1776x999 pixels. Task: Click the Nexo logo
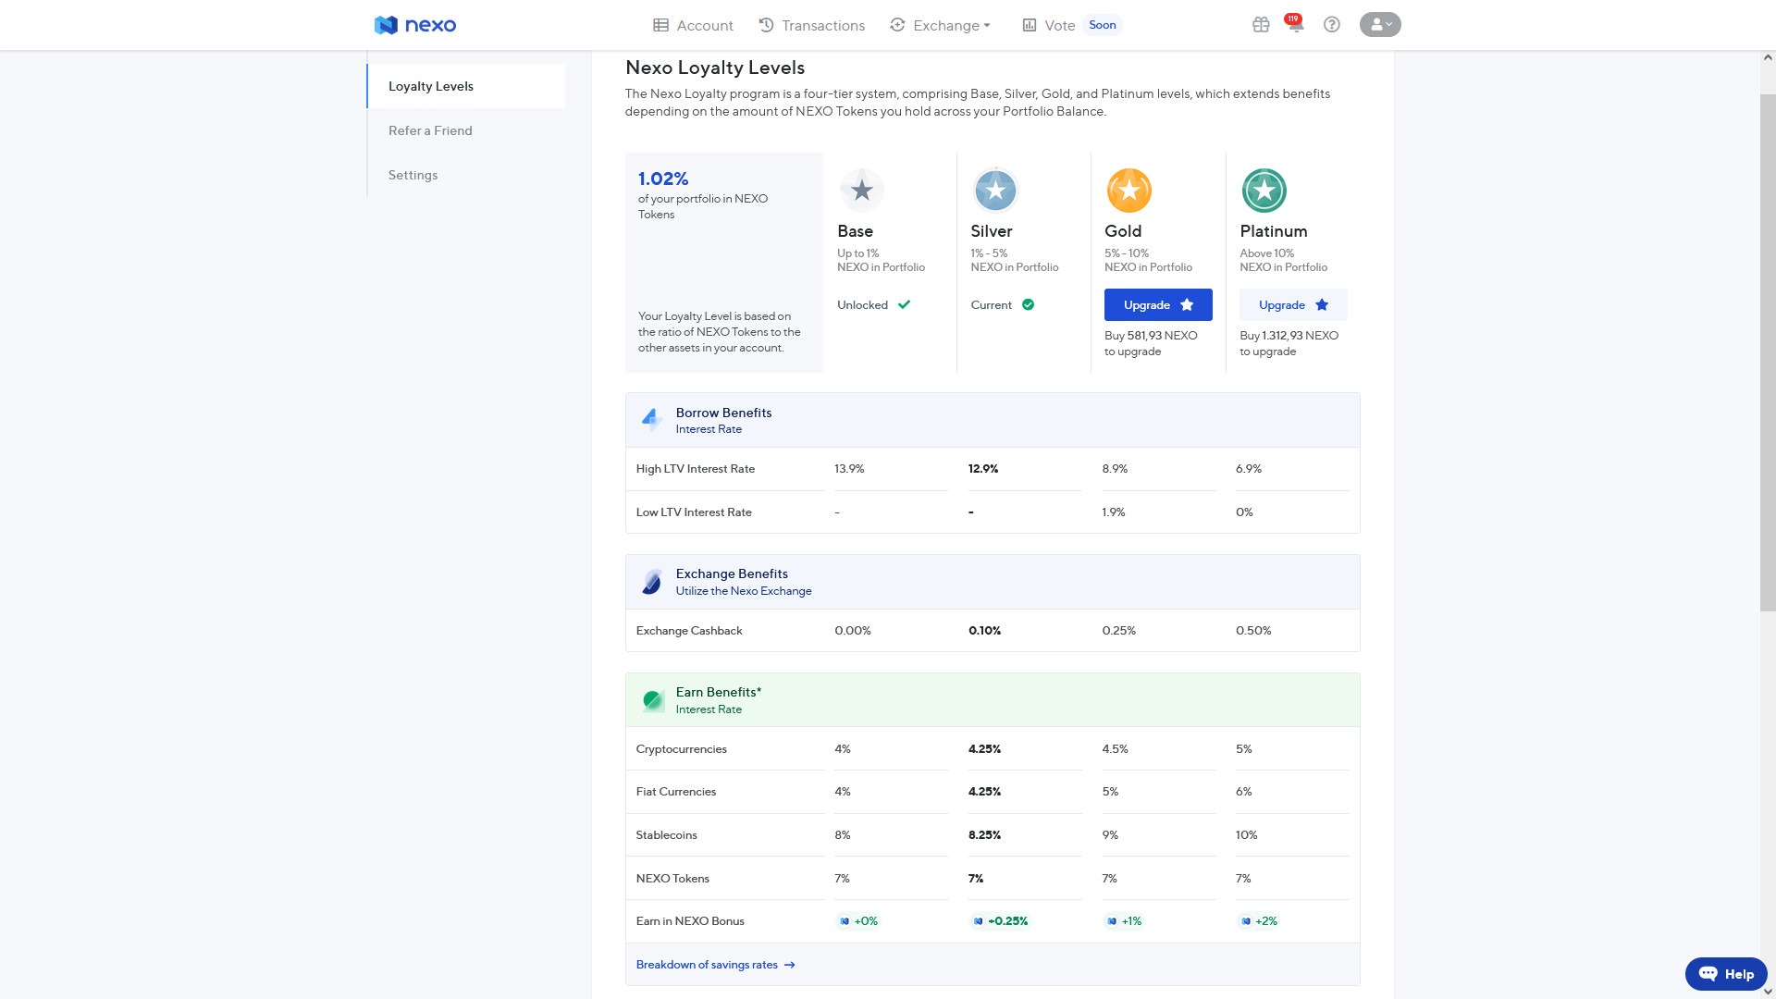(x=414, y=25)
